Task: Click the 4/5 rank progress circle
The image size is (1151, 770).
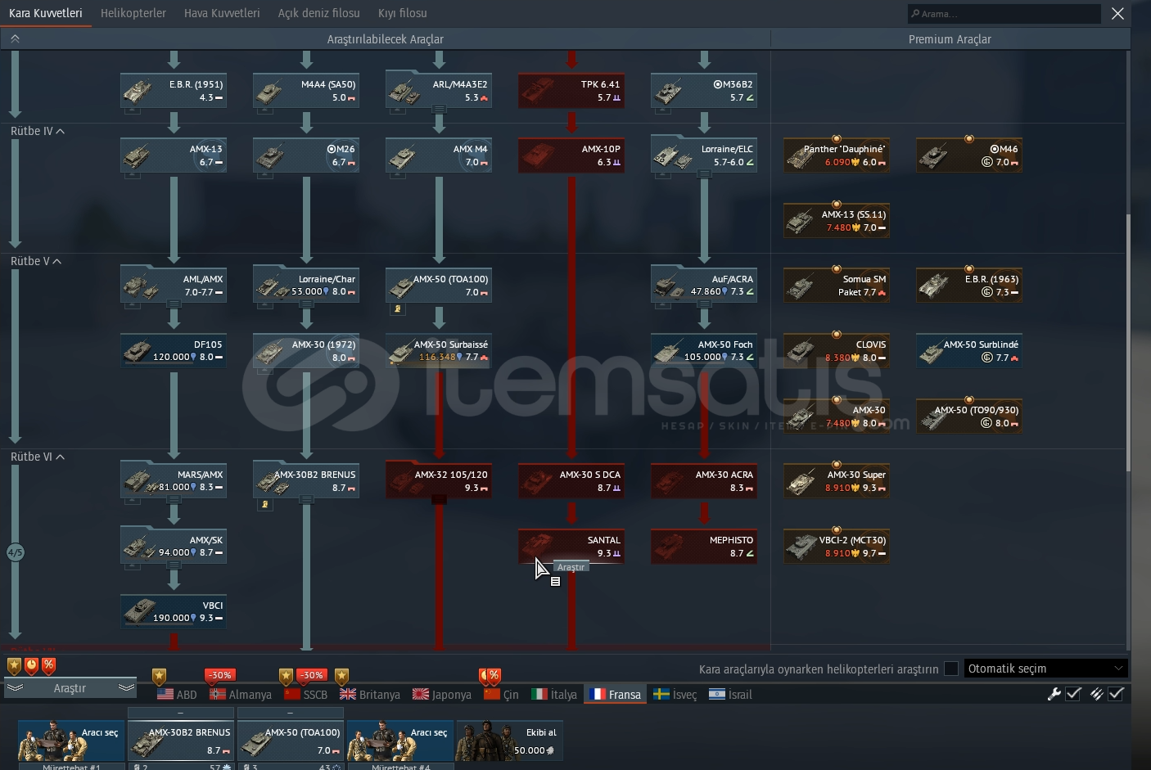Action: pos(15,552)
